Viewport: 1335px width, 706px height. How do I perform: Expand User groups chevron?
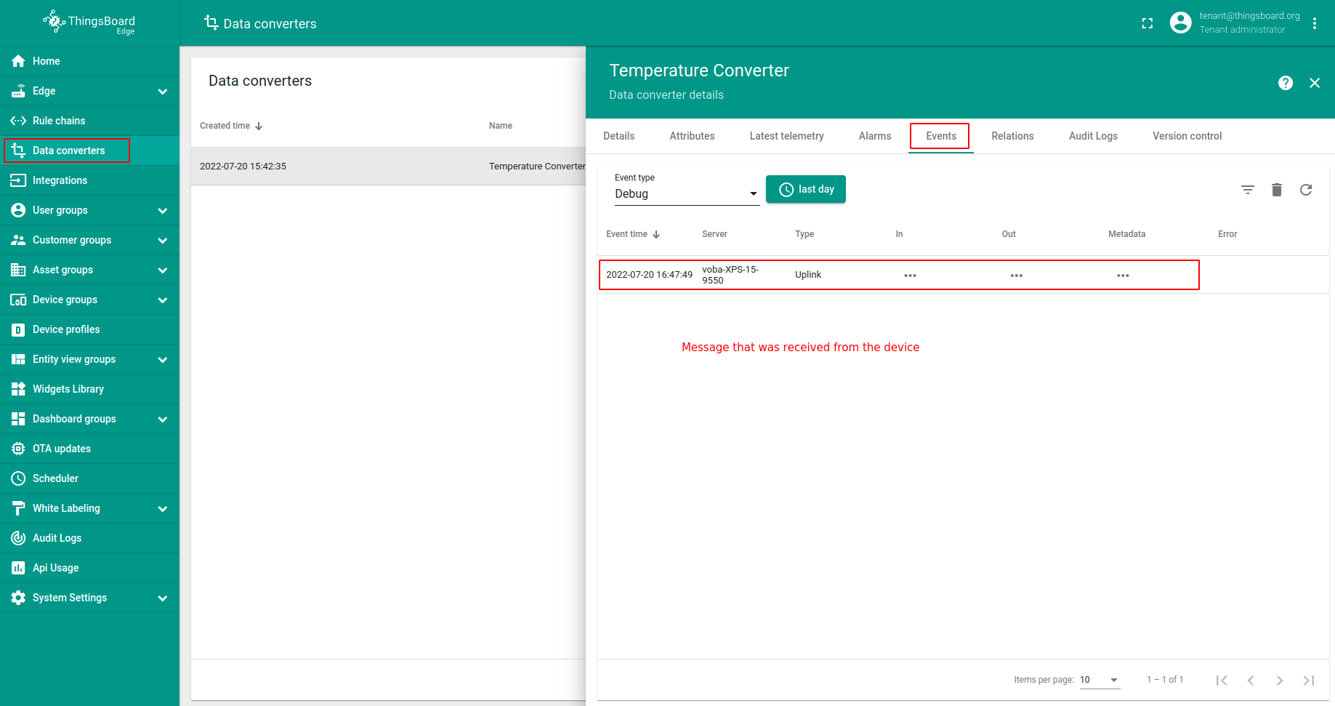(163, 211)
